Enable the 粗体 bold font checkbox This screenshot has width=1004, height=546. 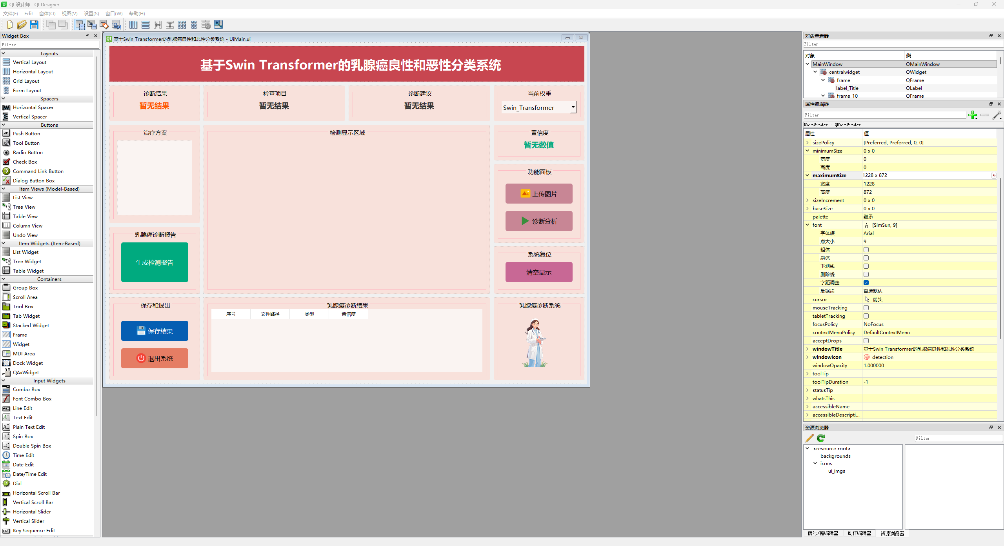[866, 249]
